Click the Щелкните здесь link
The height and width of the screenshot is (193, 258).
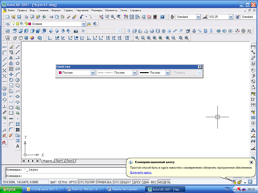click(x=141, y=172)
